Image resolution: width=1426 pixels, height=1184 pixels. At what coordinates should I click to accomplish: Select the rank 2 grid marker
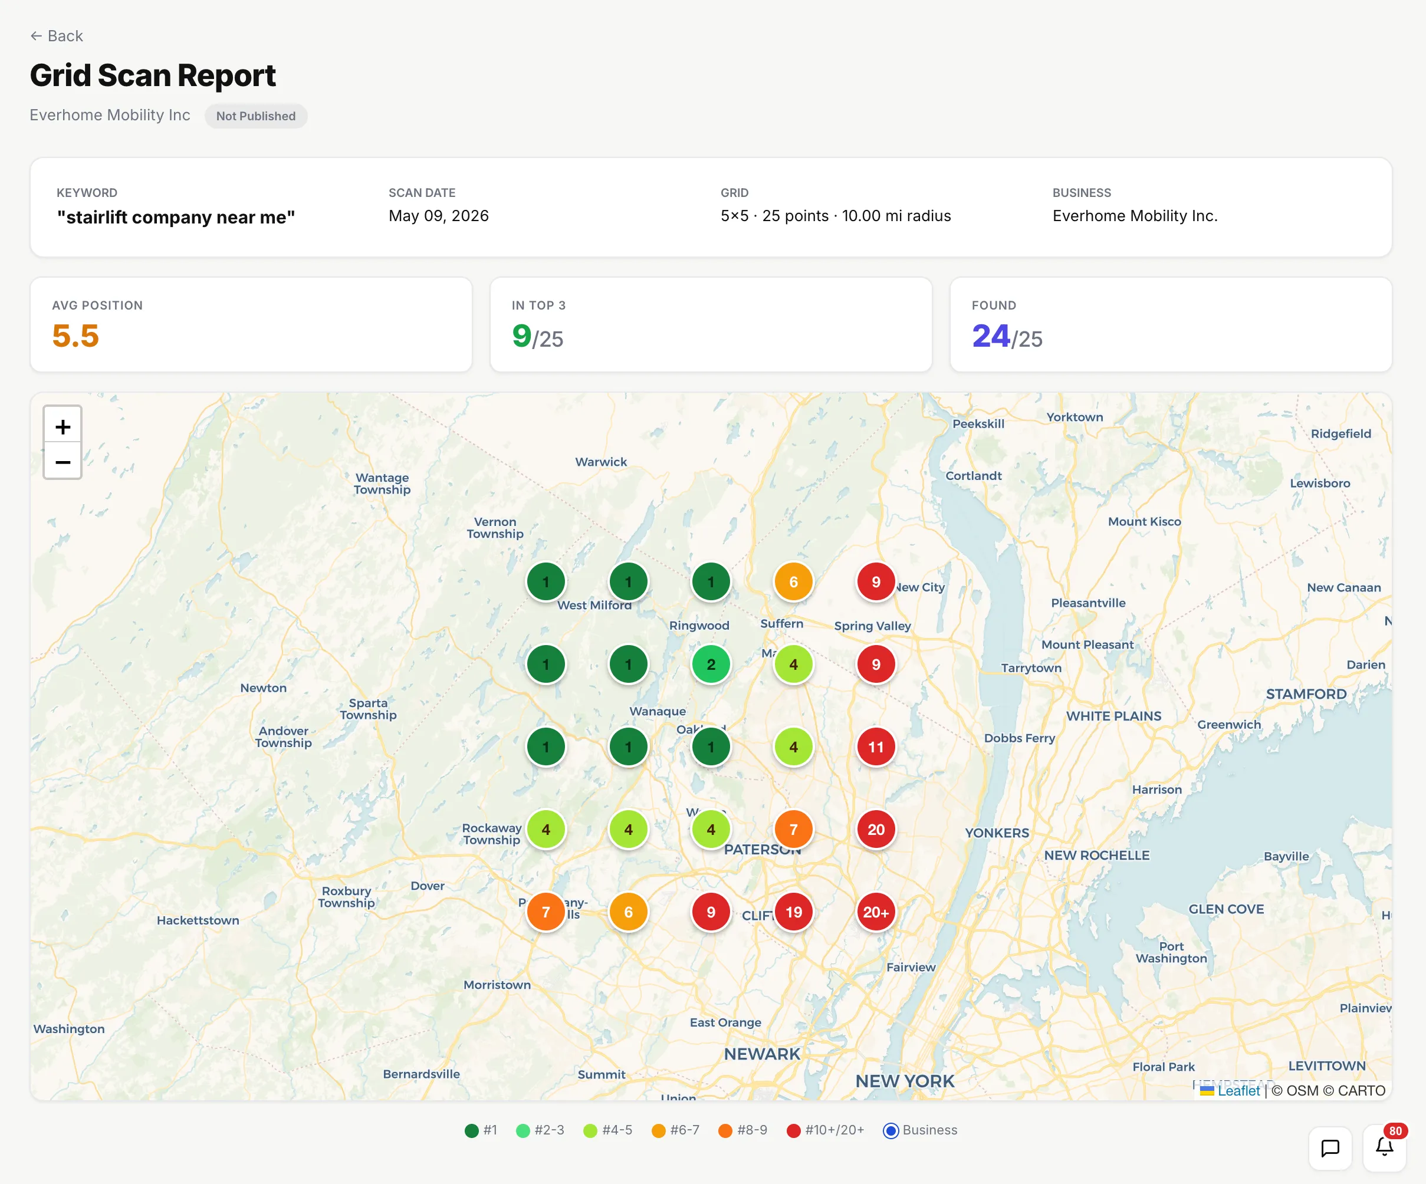(711, 664)
